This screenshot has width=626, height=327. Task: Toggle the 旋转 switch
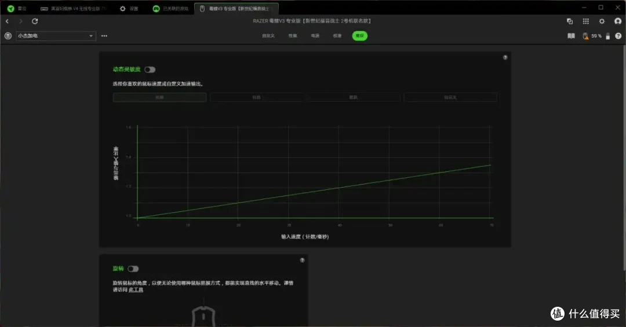click(x=133, y=269)
